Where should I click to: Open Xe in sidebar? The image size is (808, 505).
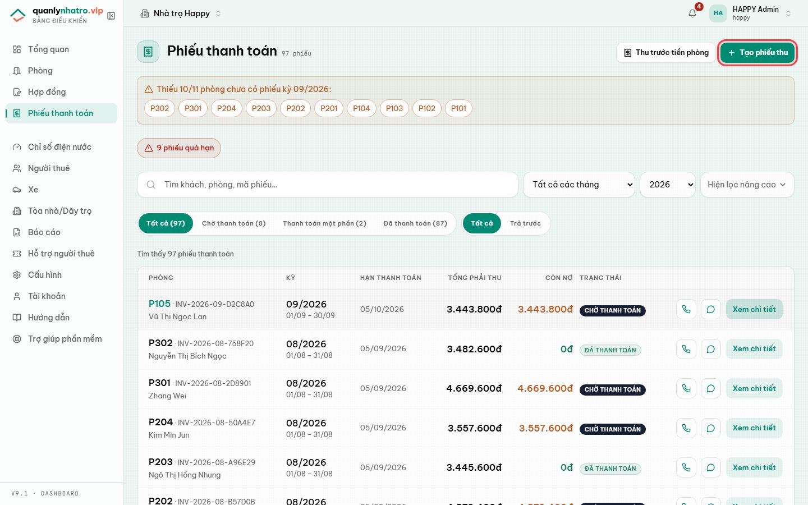[61, 190]
